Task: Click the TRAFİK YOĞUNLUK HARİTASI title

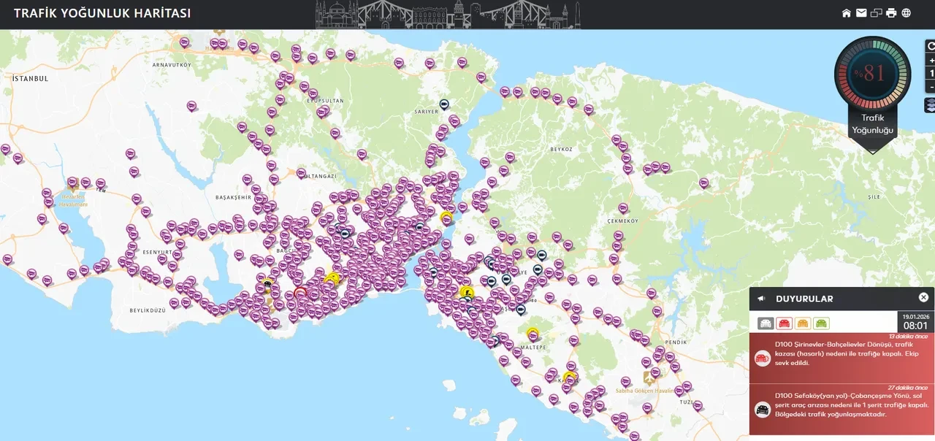Action: (x=102, y=12)
